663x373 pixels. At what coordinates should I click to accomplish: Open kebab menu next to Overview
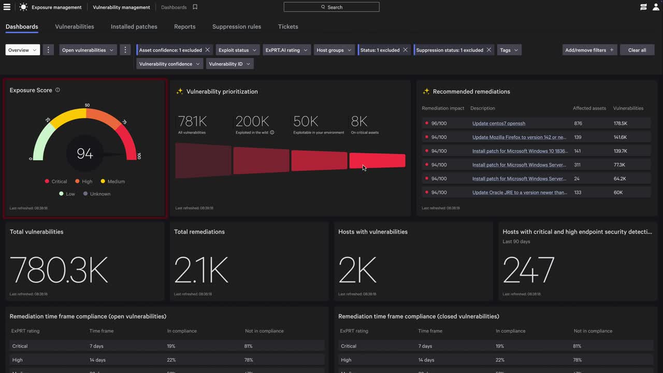pyautogui.click(x=48, y=50)
